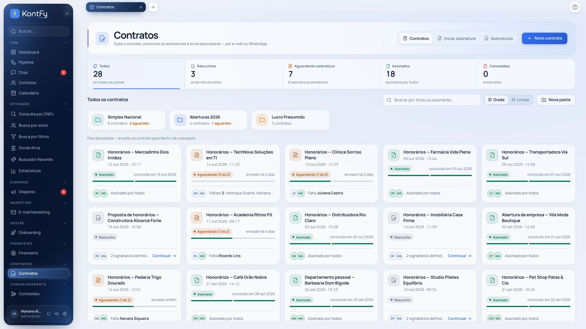Viewport: 586px width, 329px height.
Task: Click the notifications bell icon
Action: pyautogui.click(x=49, y=314)
